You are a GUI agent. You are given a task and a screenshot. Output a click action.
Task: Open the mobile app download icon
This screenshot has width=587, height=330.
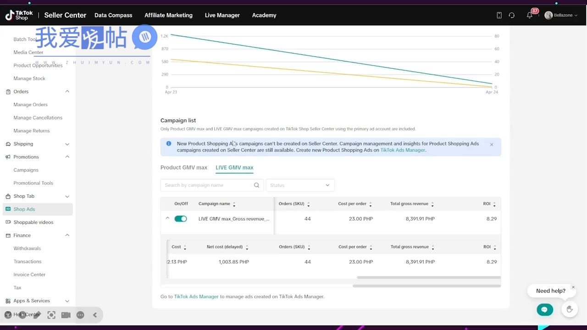pos(499,15)
